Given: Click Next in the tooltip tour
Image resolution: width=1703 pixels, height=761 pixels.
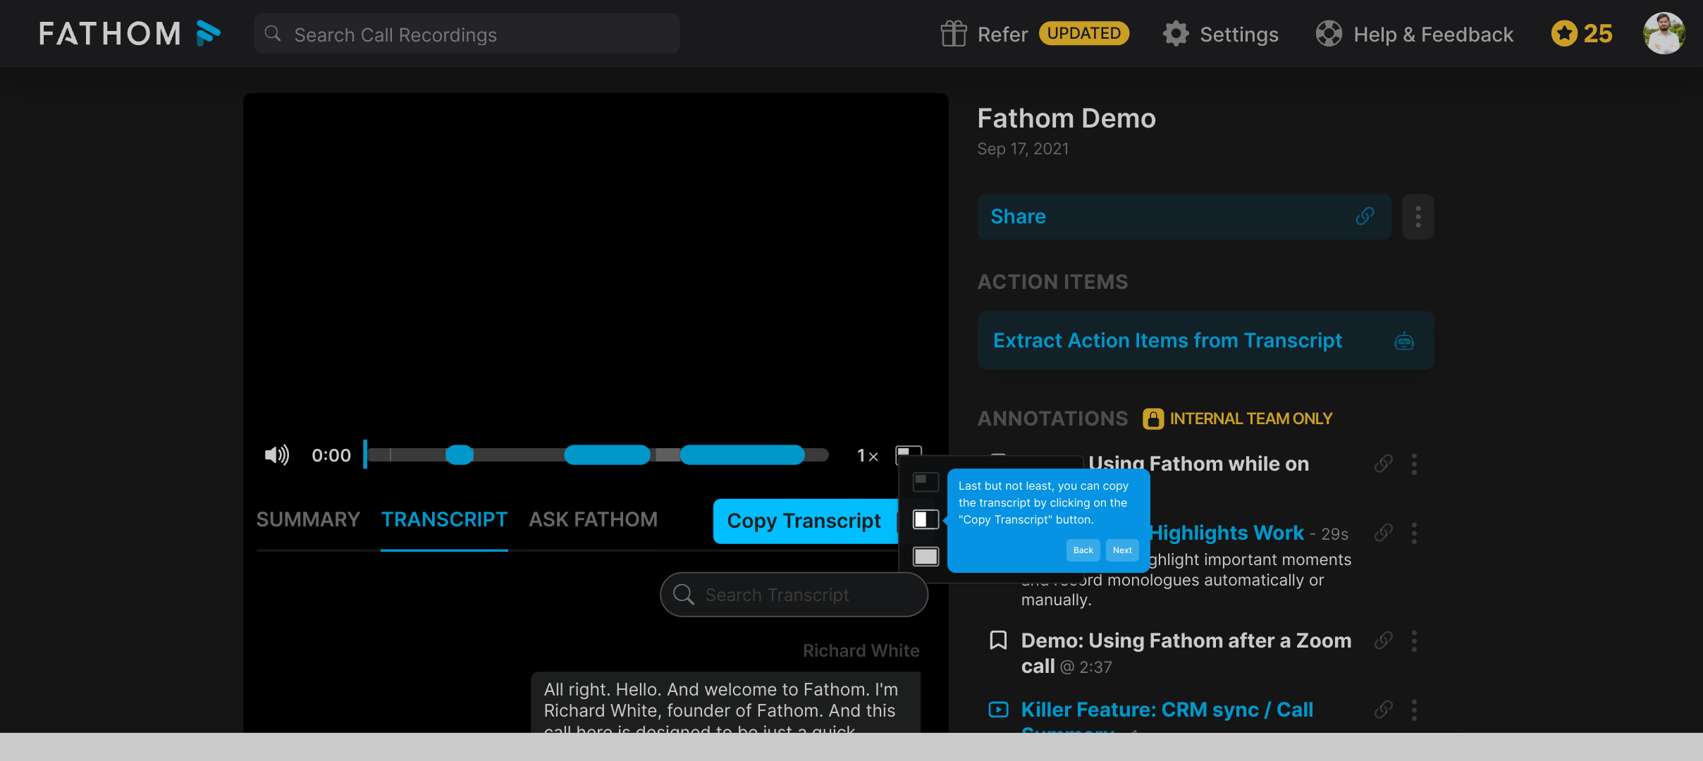Looking at the screenshot, I should [1122, 550].
